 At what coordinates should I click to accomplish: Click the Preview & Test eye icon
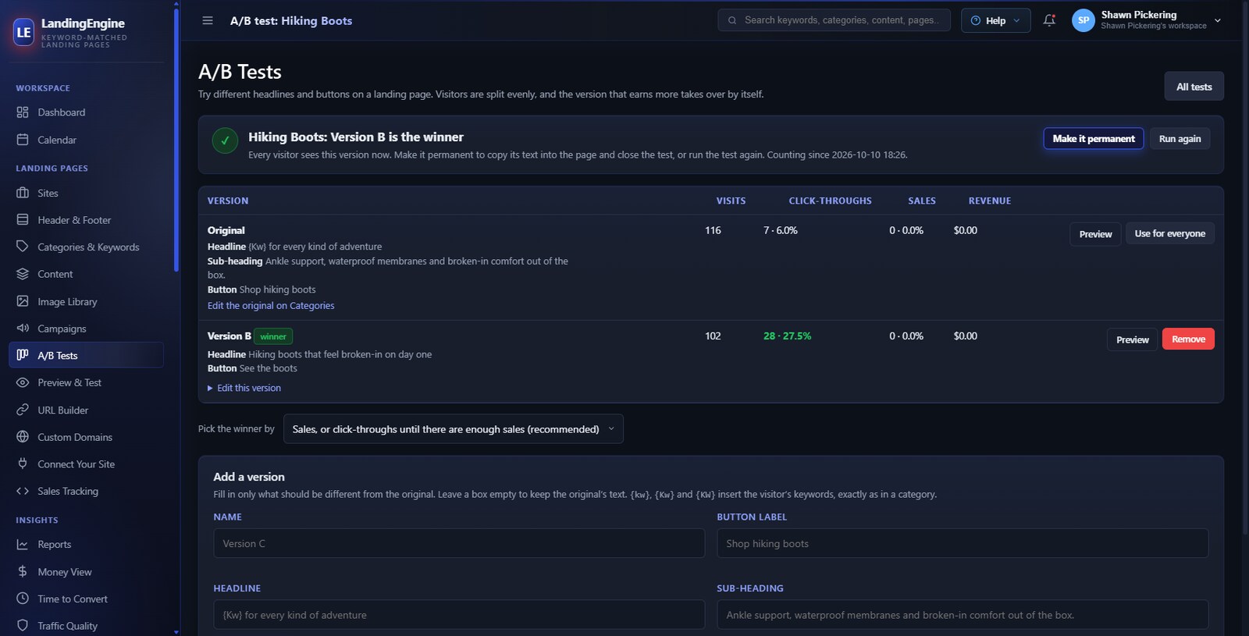tap(23, 382)
